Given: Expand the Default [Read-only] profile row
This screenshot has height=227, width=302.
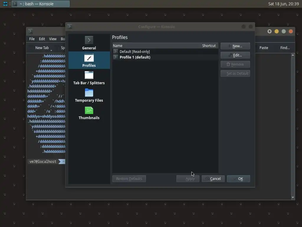Looking at the screenshot, I should (x=115, y=51).
